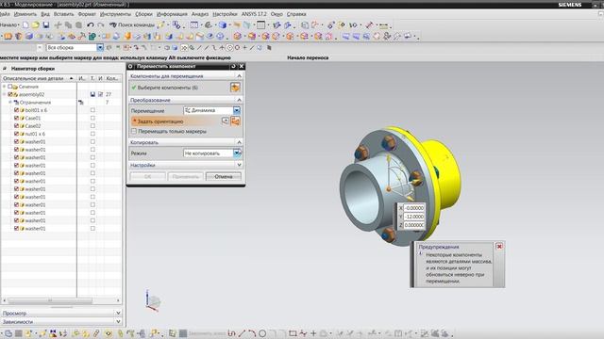Click the pin icon of Навигатор сборки

[x=5, y=69]
